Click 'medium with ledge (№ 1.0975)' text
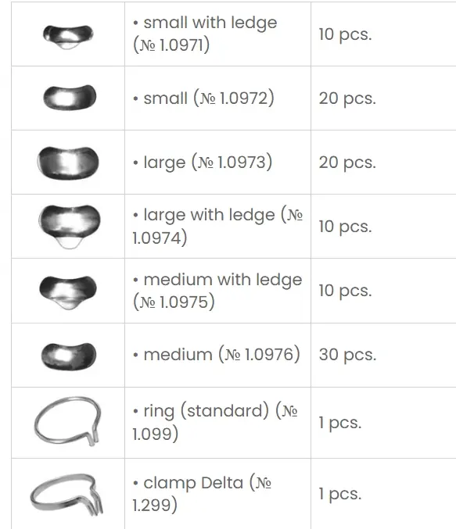 (217, 291)
